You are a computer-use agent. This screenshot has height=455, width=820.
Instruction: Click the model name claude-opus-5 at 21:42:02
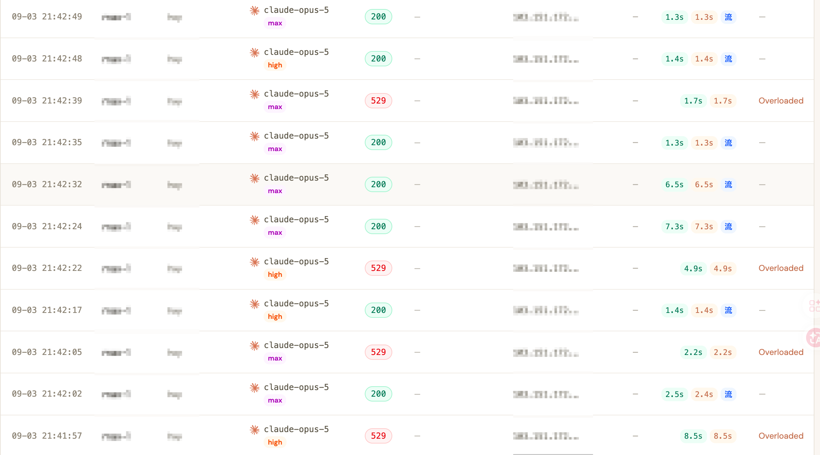(296, 387)
